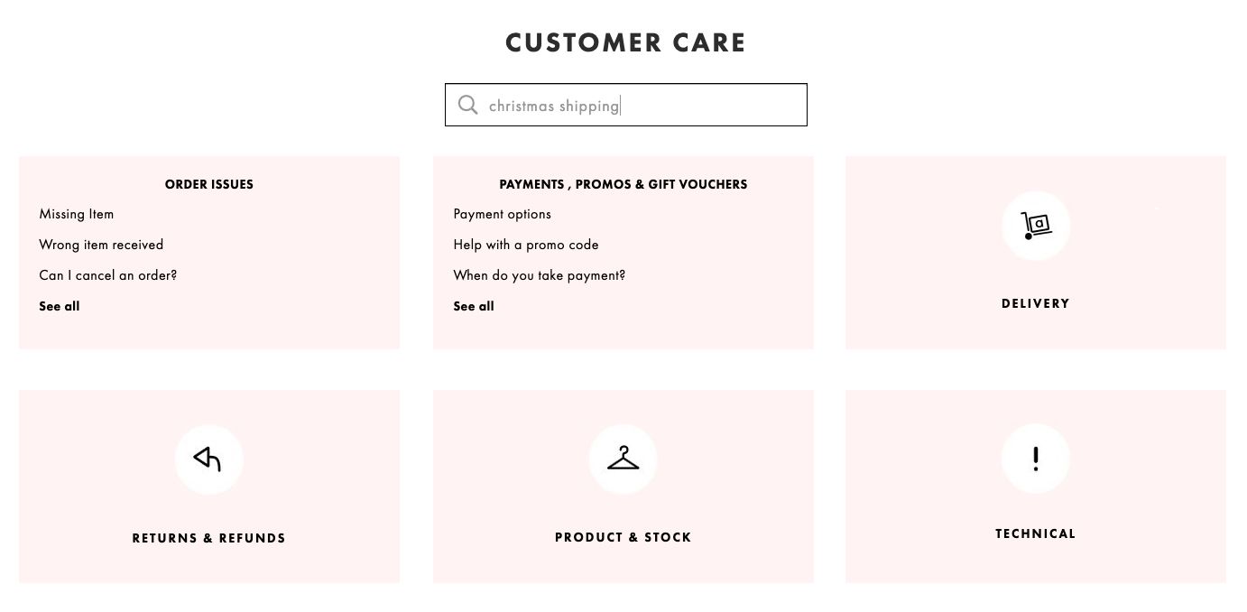
Task: Open the Wrong item received article
Action: (x=101, y=245)
